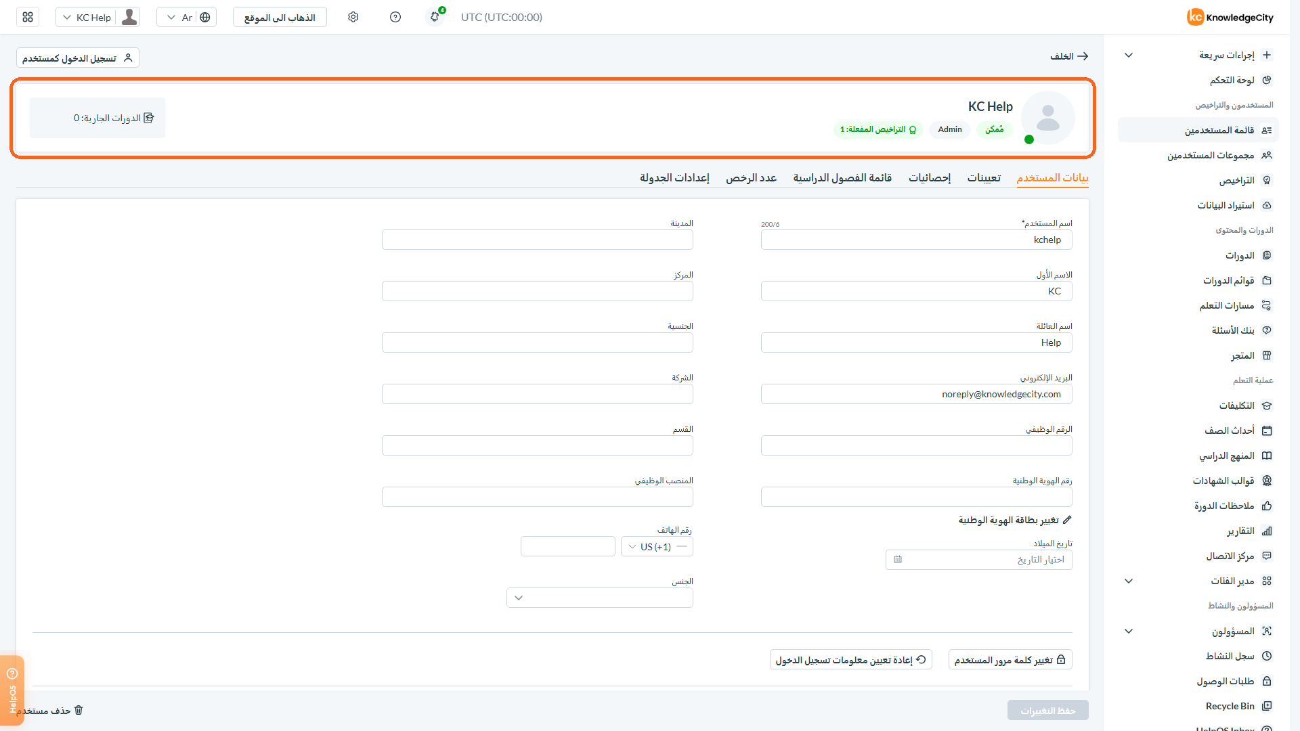The width and height of the screenshot is (1300, 731).
Task: Open the Ar language selector
Action: [186, 17]
